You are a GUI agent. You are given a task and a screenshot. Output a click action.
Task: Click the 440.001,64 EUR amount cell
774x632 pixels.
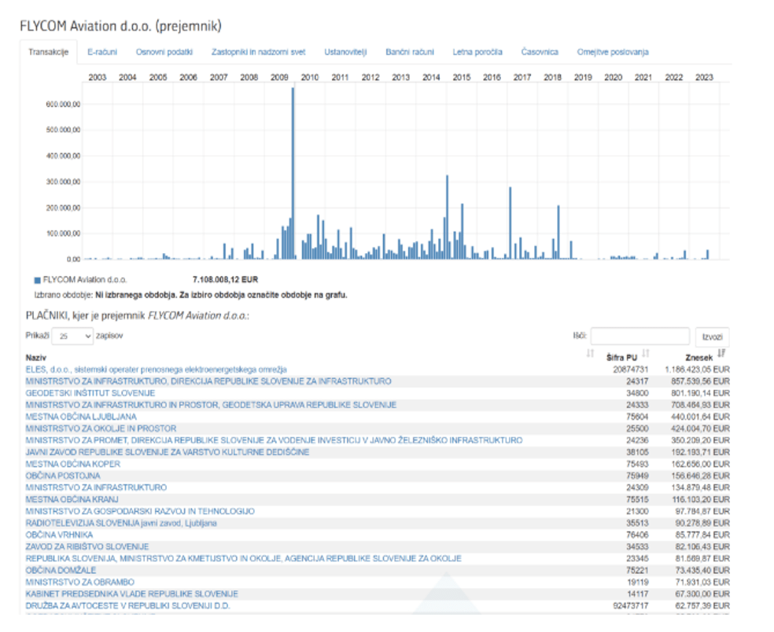click(x=700, y=417)
